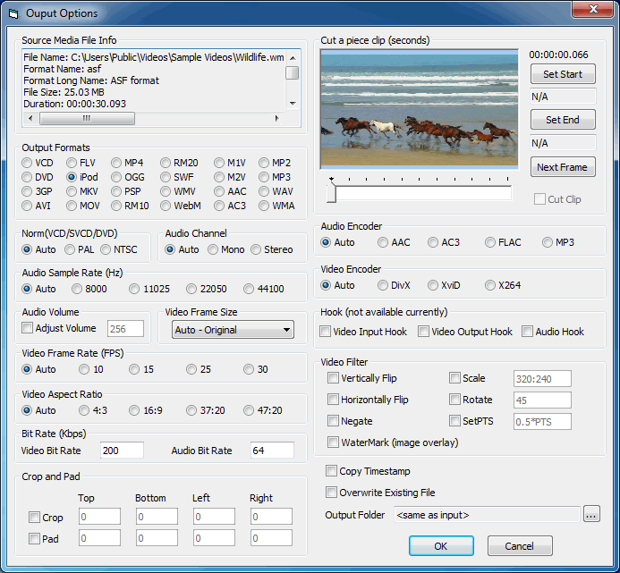Enable the Vertically Flip filter
Viewport: 620px width, 573px height.
tap(334, 378)
